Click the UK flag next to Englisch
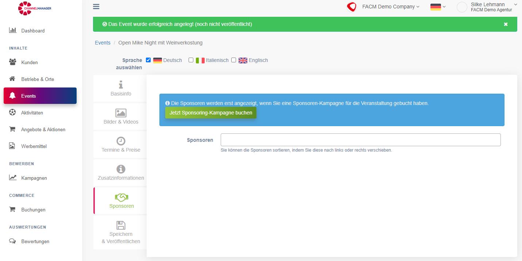Screen dimensions: 522x261 243,61
